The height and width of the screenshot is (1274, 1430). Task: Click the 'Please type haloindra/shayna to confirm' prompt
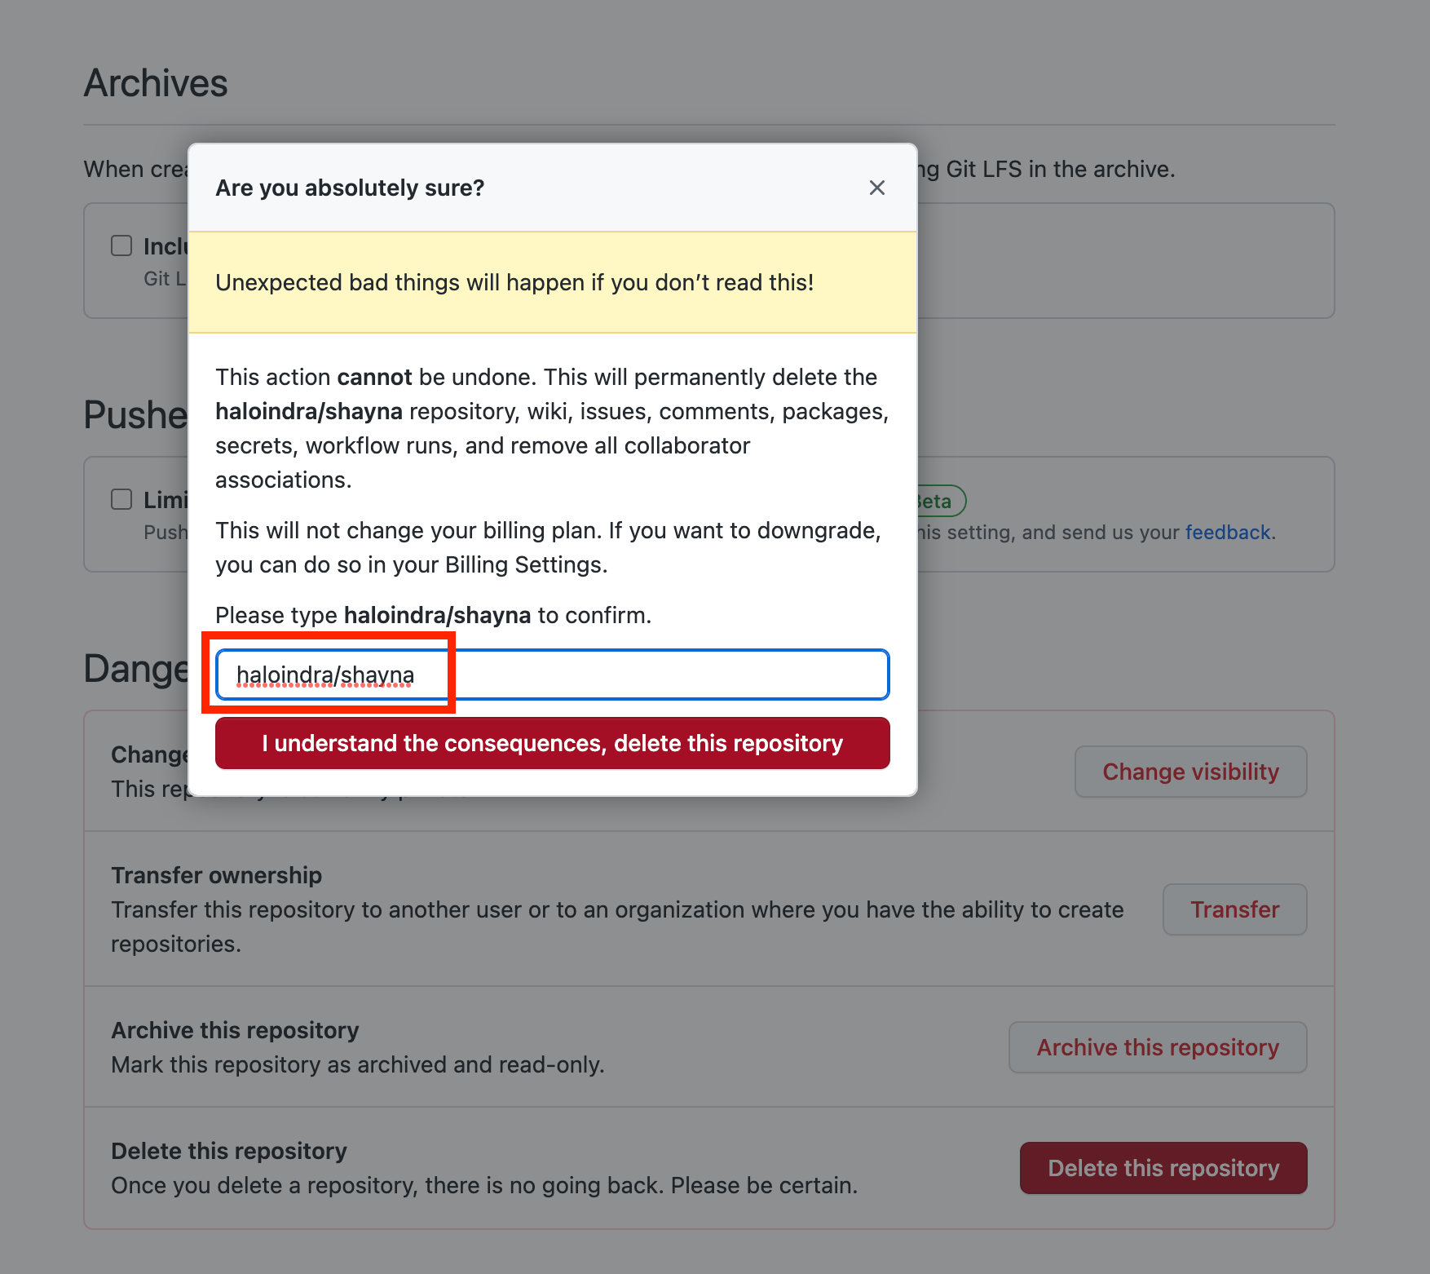pos(434,615)
